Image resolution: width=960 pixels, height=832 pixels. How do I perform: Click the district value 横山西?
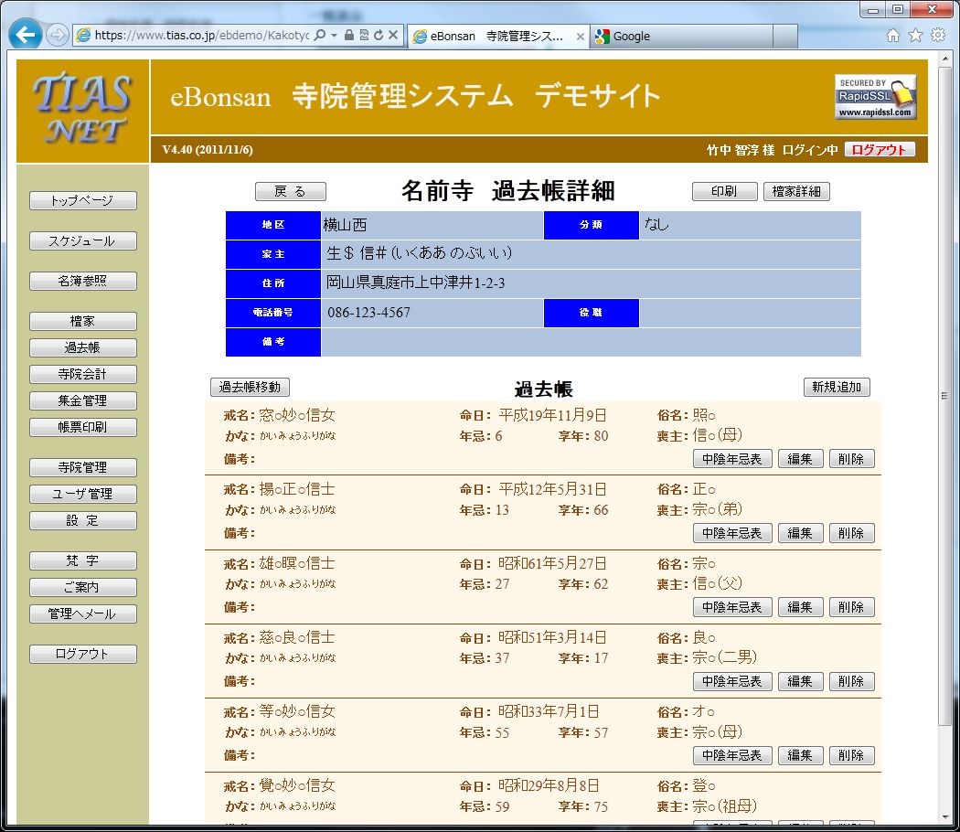coord(345,225)
